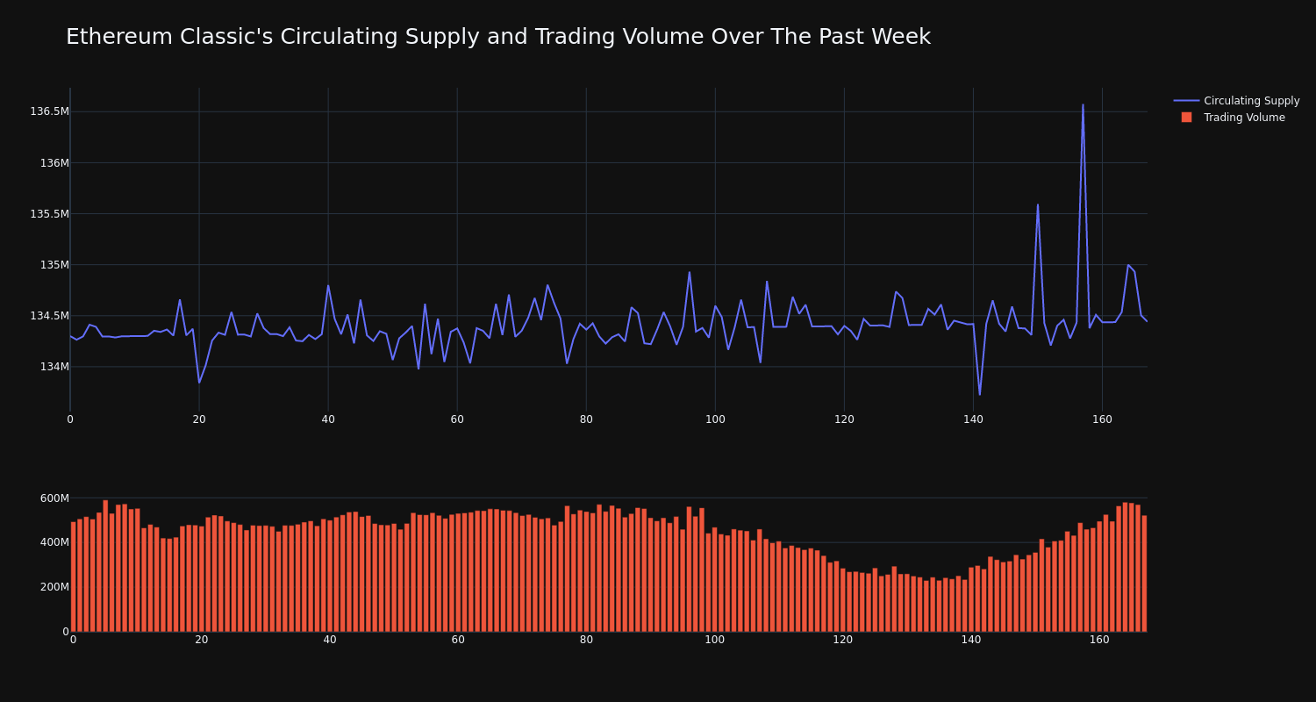Click the 134.5M y-axis label
Viewport: 1316px width, 702px height.
[49, 315]
